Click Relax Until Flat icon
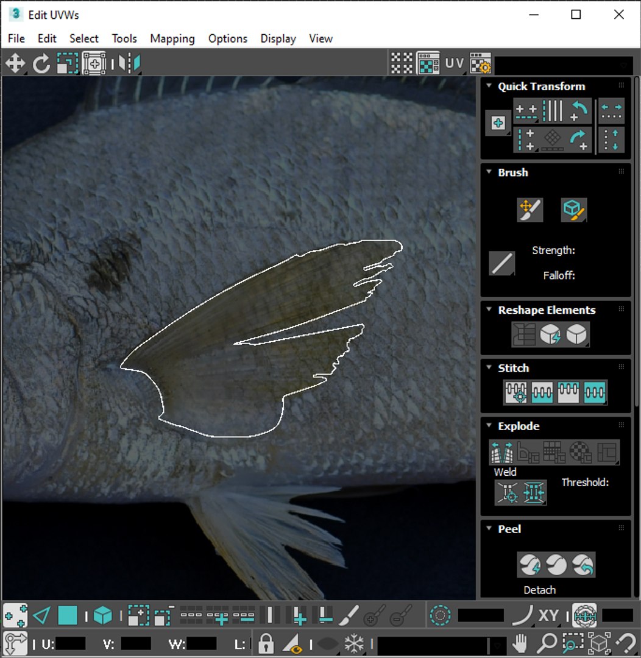641x658 pixels. 550,334
